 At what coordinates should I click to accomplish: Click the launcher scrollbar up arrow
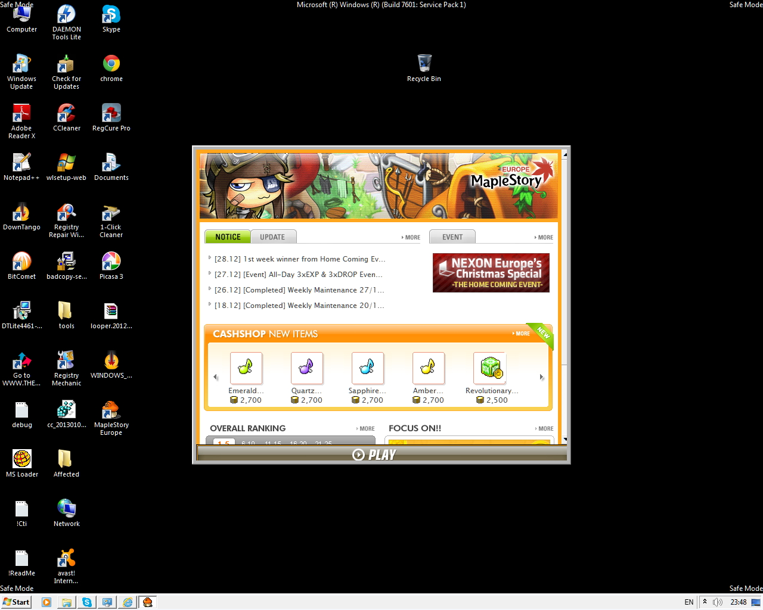pos(565,154)
